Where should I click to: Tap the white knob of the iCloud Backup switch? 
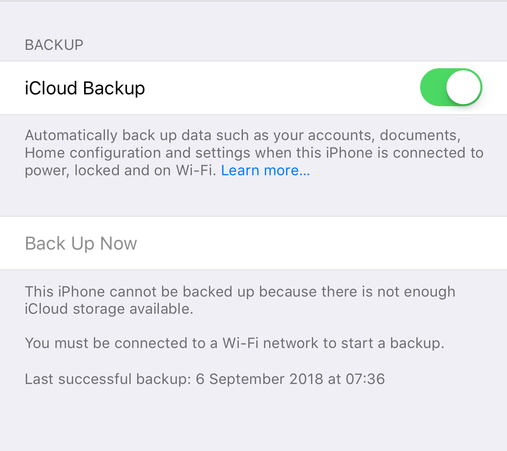[464, 87]
